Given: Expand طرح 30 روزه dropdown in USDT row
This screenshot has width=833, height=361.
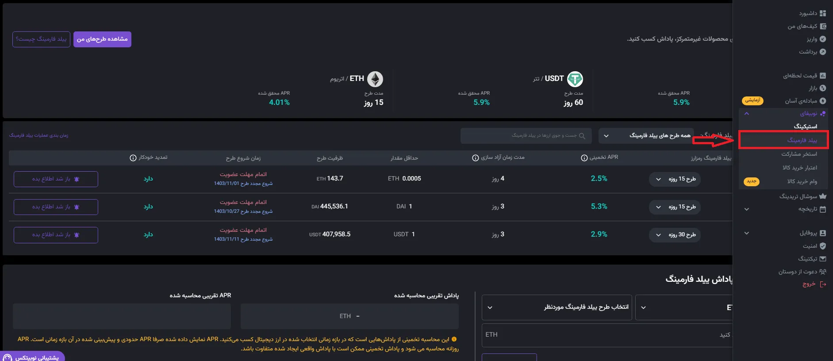Looking at the screenshot, I should (x=675, y=235).
